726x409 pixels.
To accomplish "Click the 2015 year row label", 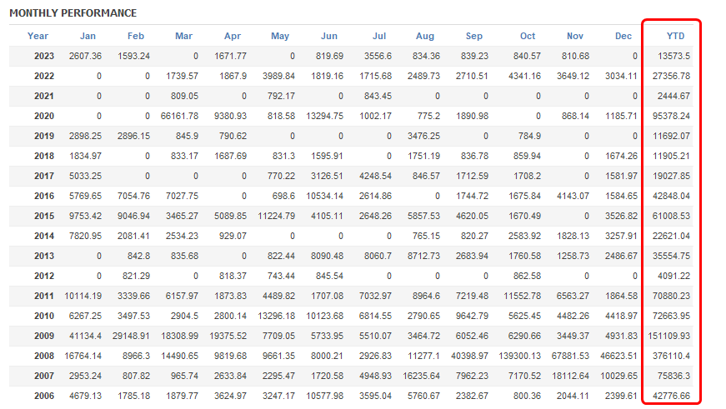I will point(44,216).
